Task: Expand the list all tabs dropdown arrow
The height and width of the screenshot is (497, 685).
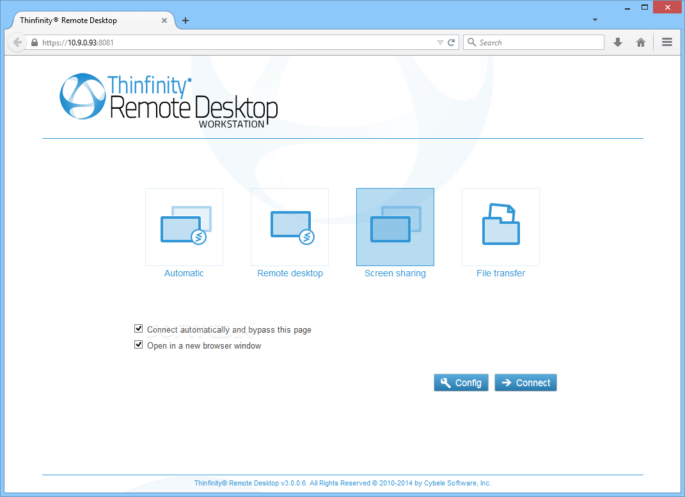Action: click(x=595, y=20)
